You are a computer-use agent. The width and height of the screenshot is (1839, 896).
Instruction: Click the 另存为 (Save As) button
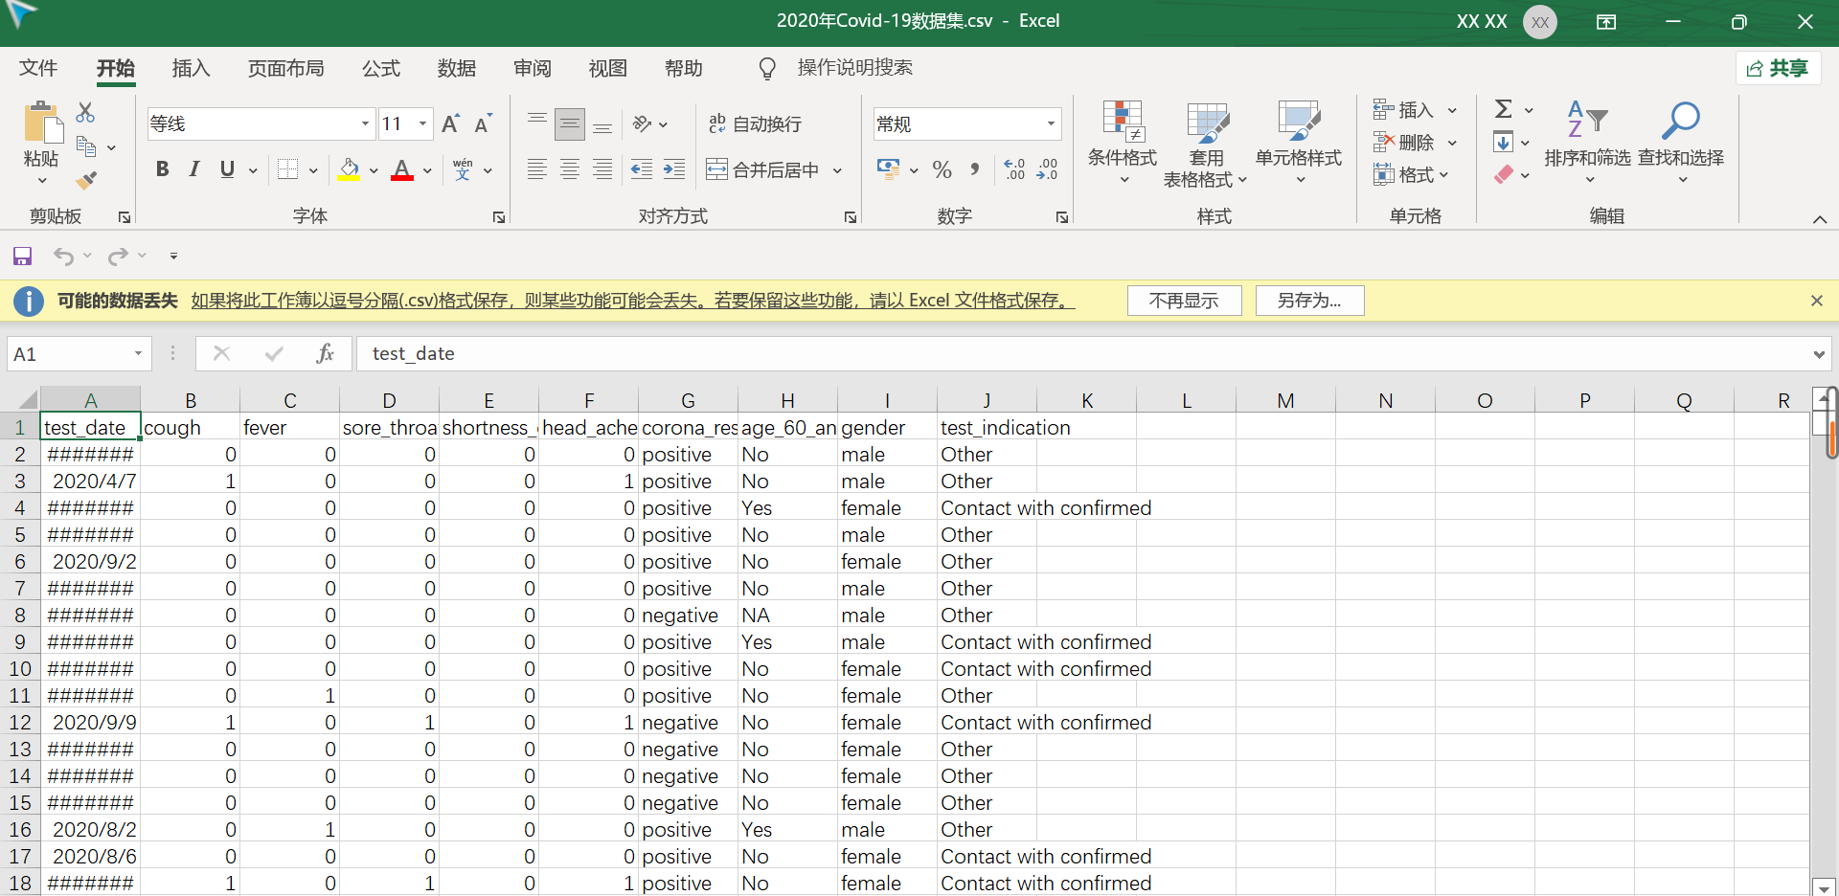tap(1308, 301)
